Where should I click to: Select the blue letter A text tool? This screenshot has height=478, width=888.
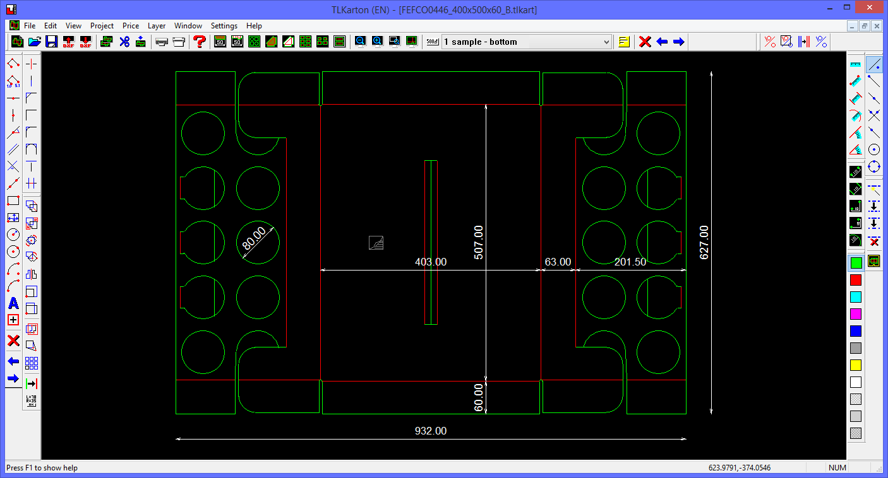pyautogui.click(x=13, y=303)
